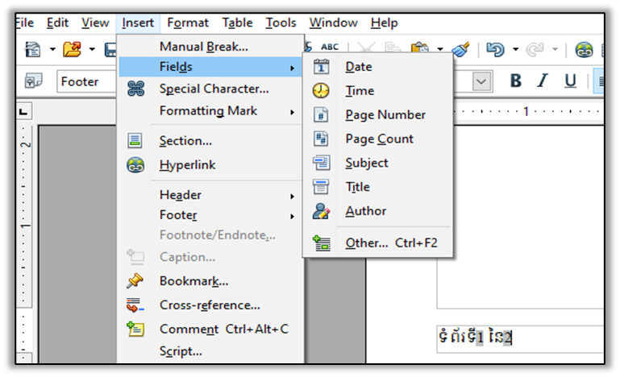
Task: Click the Special Character icon
Action: 135,89
